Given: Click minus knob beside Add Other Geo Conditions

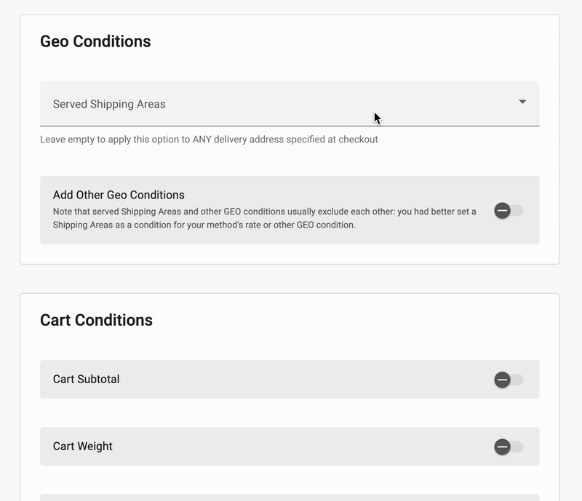Looking at the screenshot, I should (502, 211).
